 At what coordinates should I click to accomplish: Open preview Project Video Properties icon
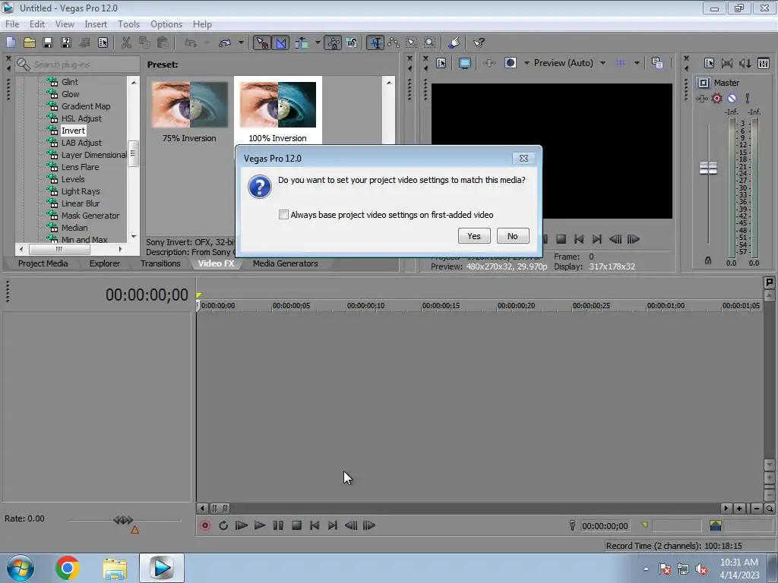[441, 63]
